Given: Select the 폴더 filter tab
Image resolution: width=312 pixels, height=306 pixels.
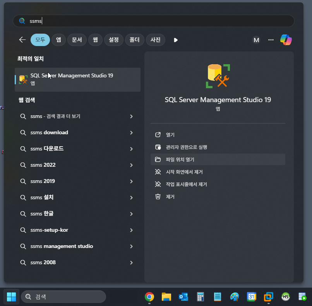Looking at the screenshot, I should [134, 40].
